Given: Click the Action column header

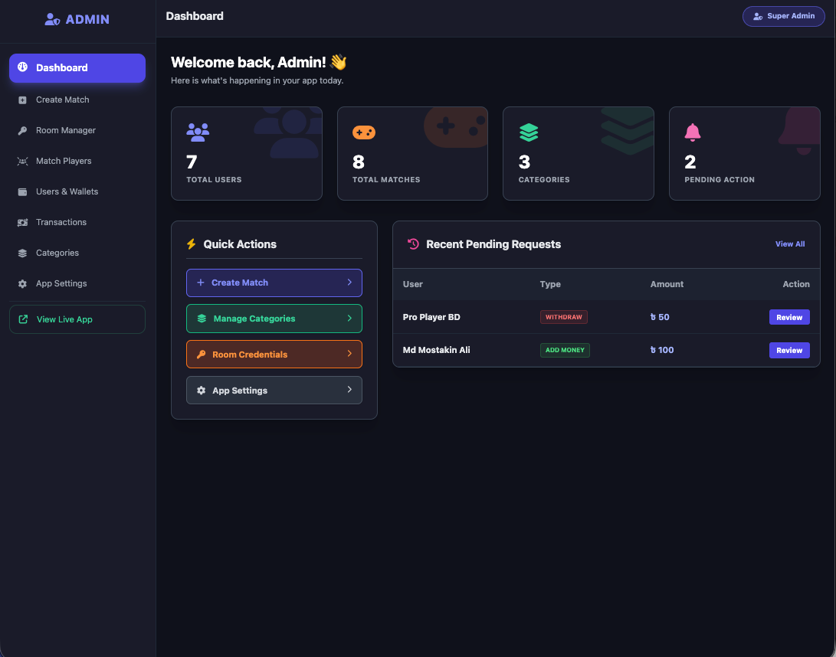Looking at the screenshot, I should coord(796,285).
